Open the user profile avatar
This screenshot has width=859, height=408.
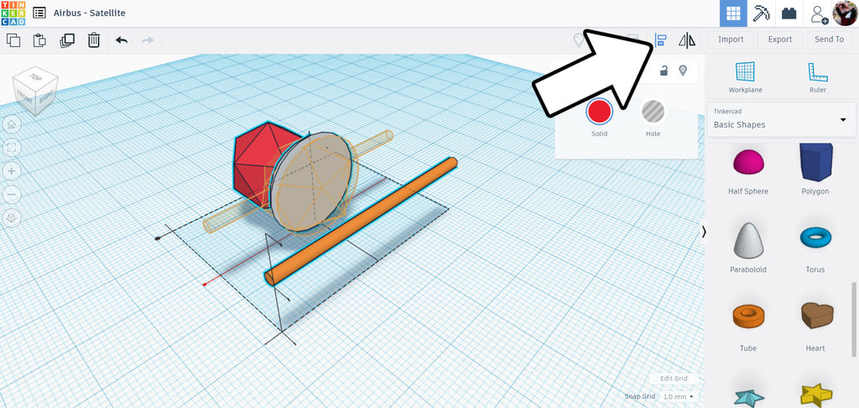coord(844,13)
